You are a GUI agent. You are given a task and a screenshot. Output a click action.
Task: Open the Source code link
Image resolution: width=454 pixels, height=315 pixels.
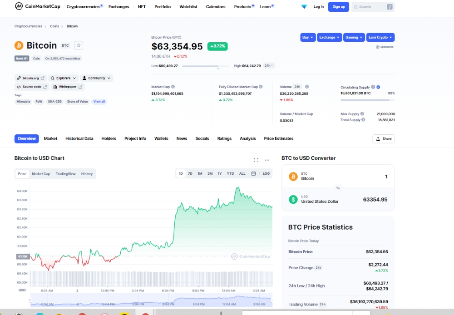[32, 87]
